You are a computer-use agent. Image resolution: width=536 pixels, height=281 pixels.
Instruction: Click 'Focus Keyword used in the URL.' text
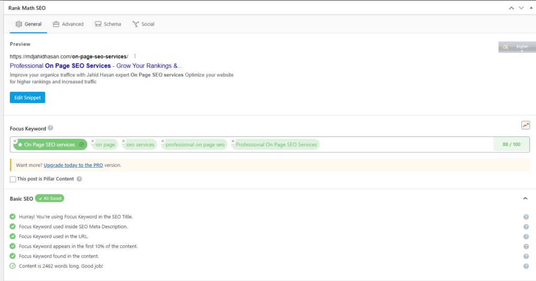coord(54,236)
